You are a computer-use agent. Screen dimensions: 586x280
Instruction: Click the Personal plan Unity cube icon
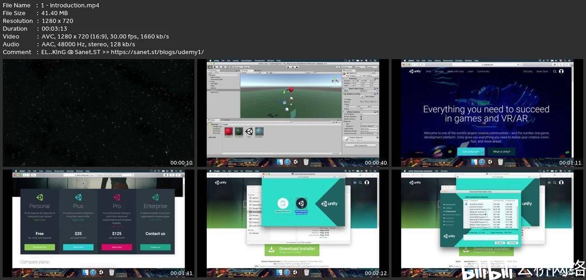pyautogui.click(x=40, y=198)
